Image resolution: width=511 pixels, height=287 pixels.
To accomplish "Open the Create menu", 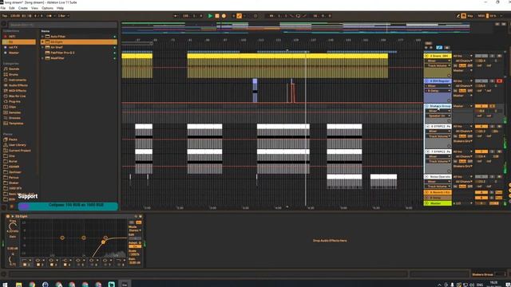I will point(23,8).
